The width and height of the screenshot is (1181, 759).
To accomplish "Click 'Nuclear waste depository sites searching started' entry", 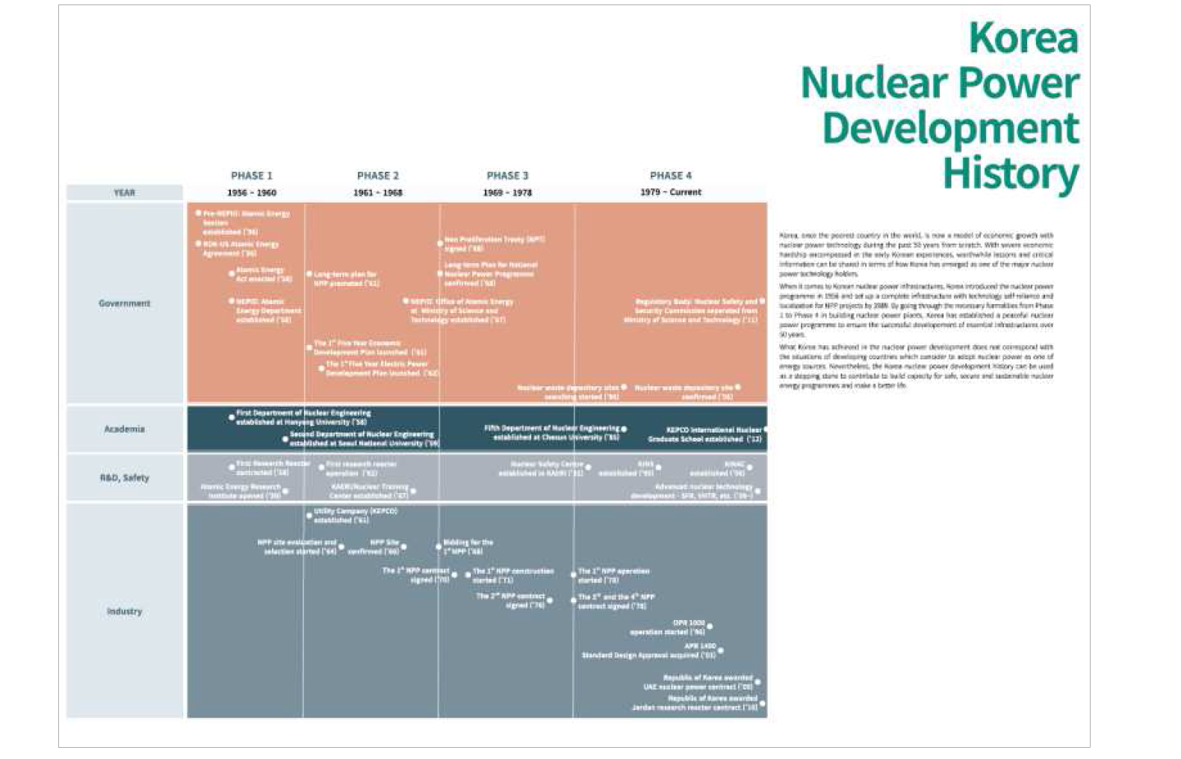I will (571, 392).
